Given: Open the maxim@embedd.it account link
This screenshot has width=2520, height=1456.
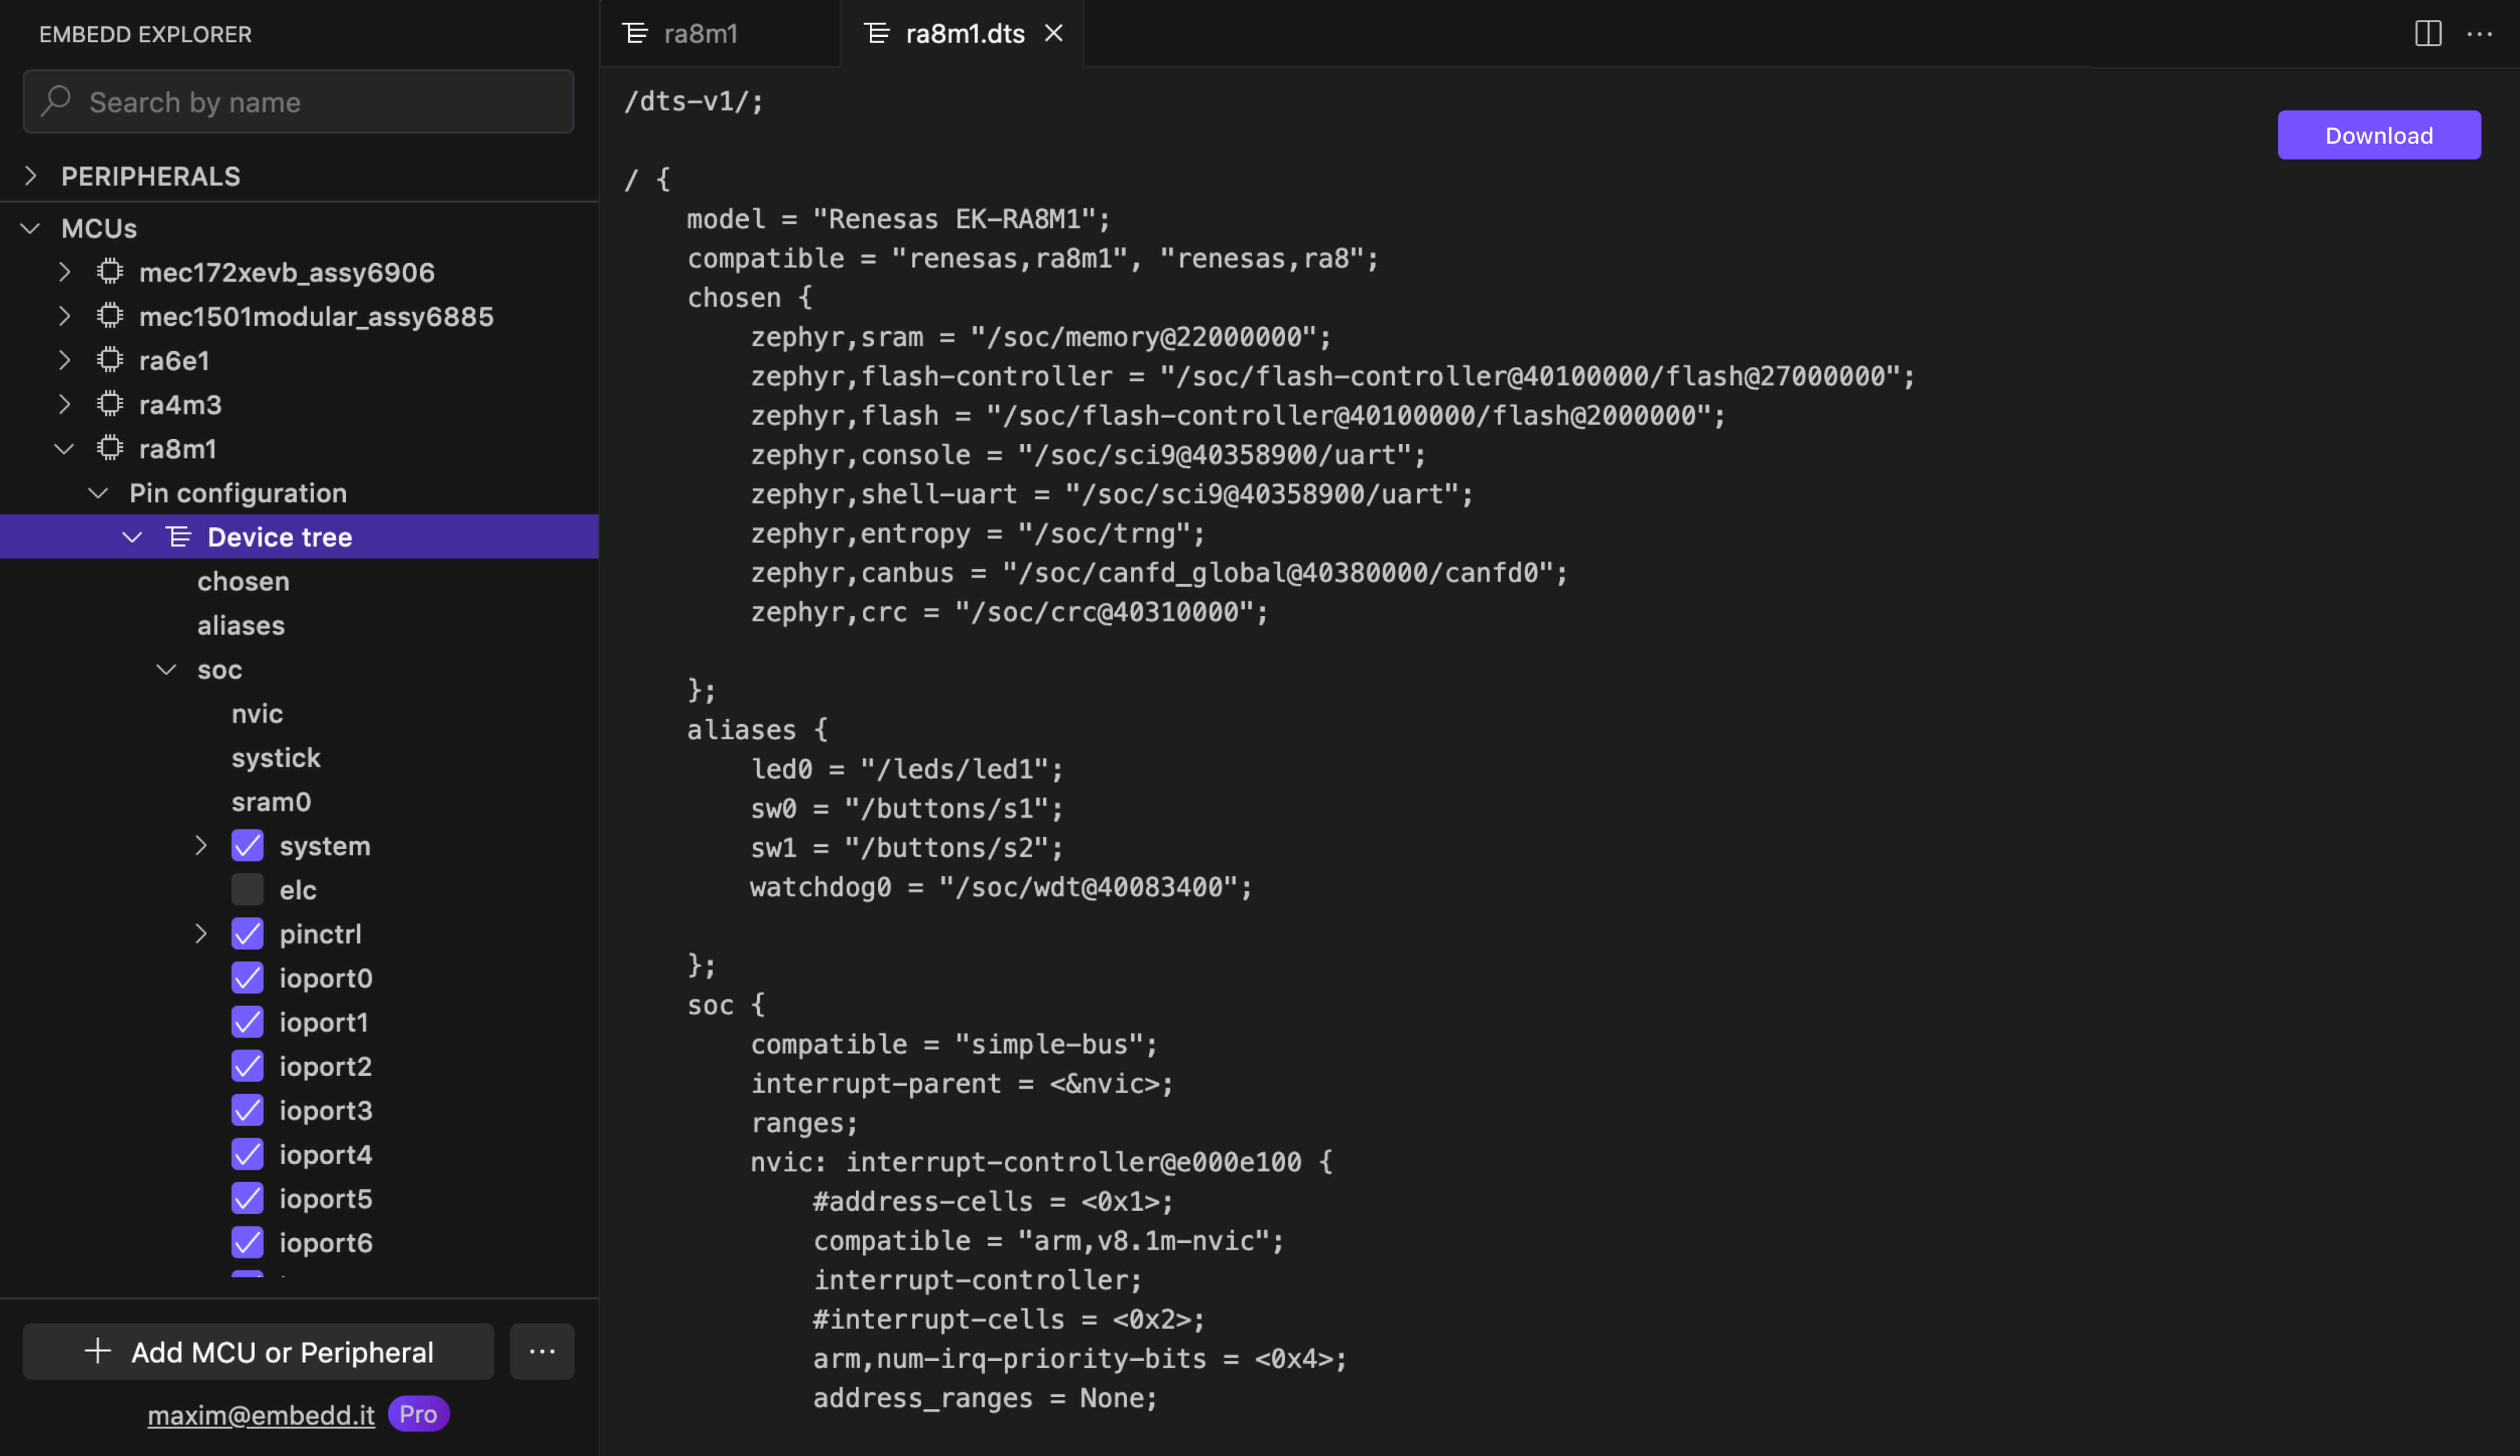Looking at the screenshot, I should [261, 1414].
